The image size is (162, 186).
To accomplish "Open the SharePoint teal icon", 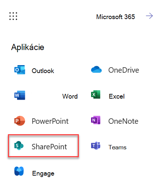I will pyautogui.click(x=19, y=145).
